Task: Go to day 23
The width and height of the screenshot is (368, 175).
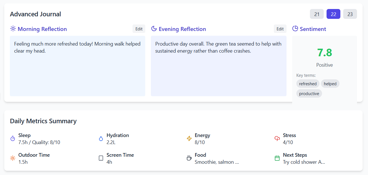Action: tap(350, 14)
